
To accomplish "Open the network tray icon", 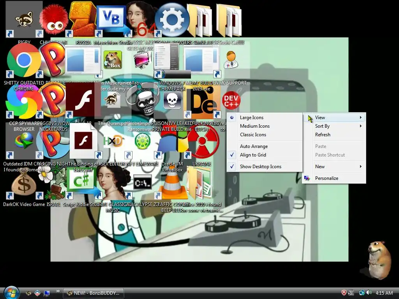I will tap(362, 293).
